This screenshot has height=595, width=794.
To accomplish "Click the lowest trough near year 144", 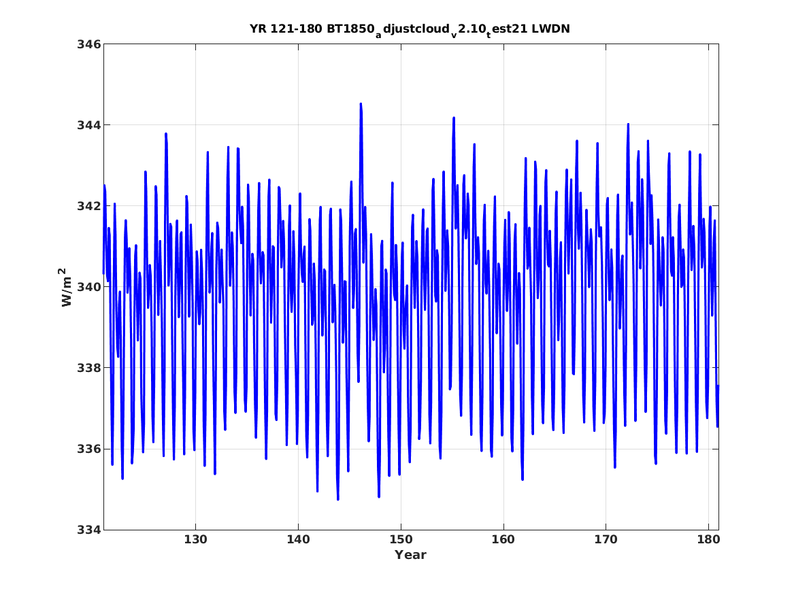I will (337, 499).
